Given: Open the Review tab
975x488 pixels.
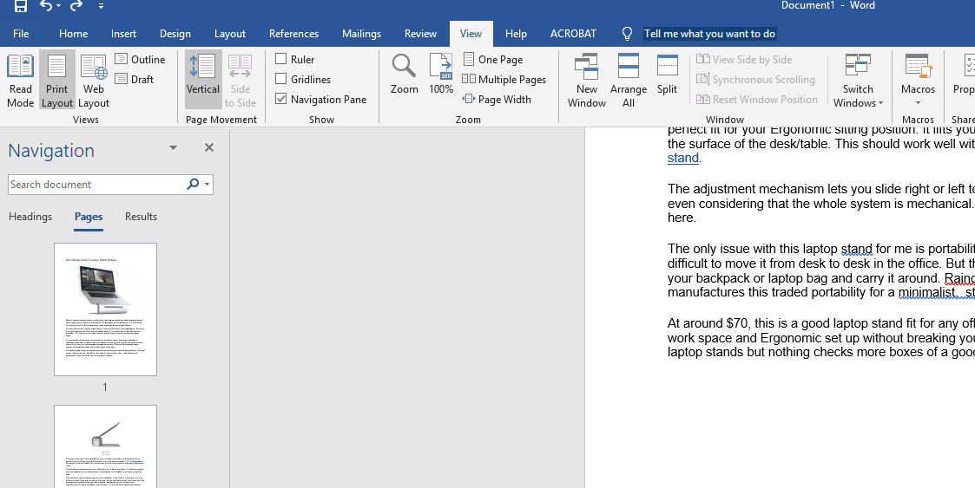Looking at the screenshot, I should pos(420,34).
